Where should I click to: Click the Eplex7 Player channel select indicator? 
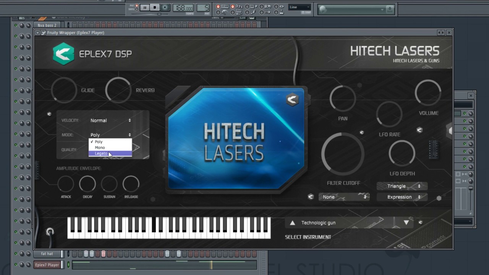pyautogui.click(x=69, y=265)
